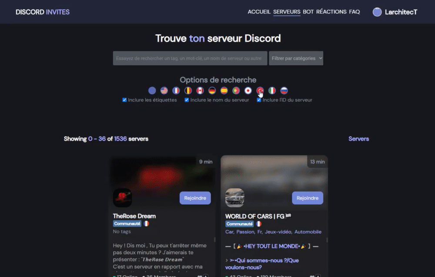The height and width of the screenshot is (277, 435).
Task: Click Servers link at right
Action: (x=359, y=139)
